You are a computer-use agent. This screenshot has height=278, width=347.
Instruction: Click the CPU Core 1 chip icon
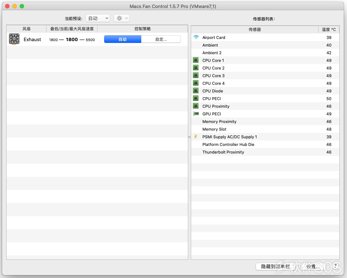click(196, 60)
